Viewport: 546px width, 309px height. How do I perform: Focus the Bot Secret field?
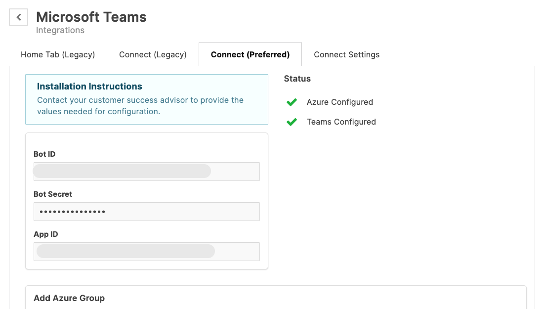[146, 211]
